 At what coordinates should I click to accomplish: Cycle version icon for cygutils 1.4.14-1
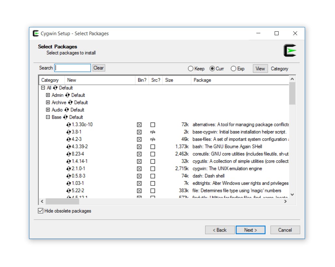(69, 161)
